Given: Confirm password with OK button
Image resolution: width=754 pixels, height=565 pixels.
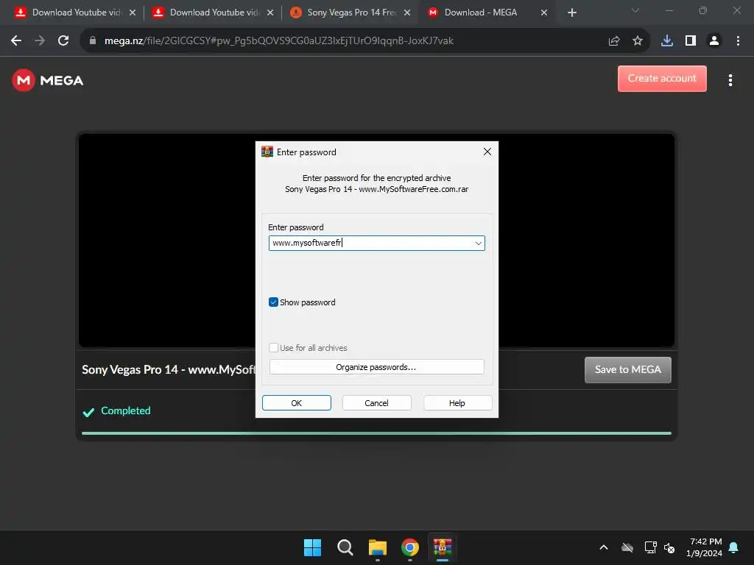Looking at the screenshot, I should coord(296,403).
